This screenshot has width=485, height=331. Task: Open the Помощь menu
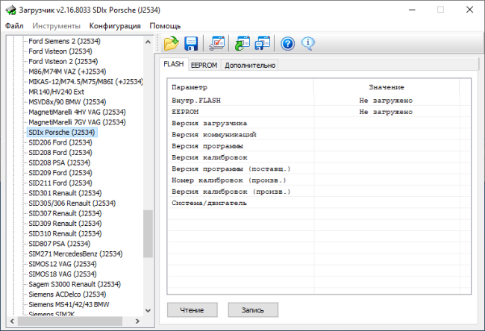click(x=165, y=26)
